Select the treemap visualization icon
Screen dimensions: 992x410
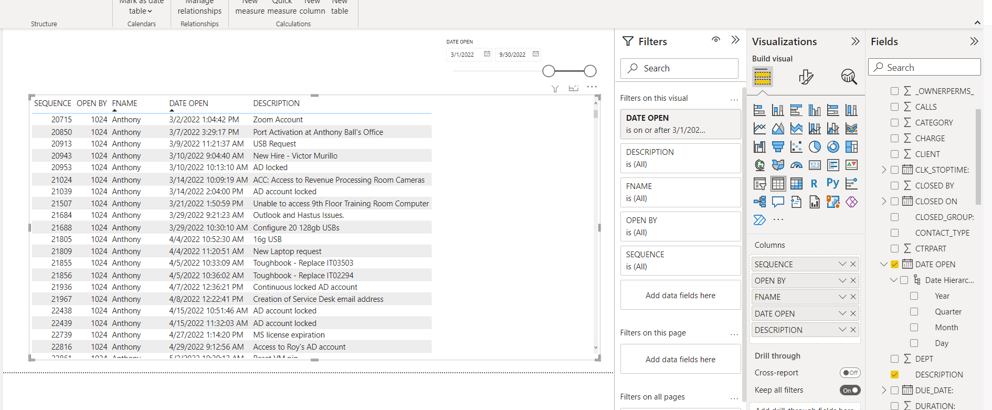(x=851, y=146)
